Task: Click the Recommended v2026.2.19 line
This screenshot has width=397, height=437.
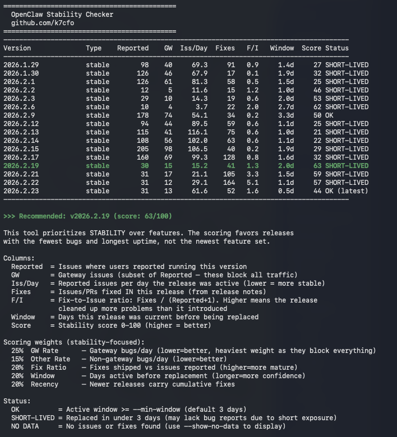Action: (87, 216)
